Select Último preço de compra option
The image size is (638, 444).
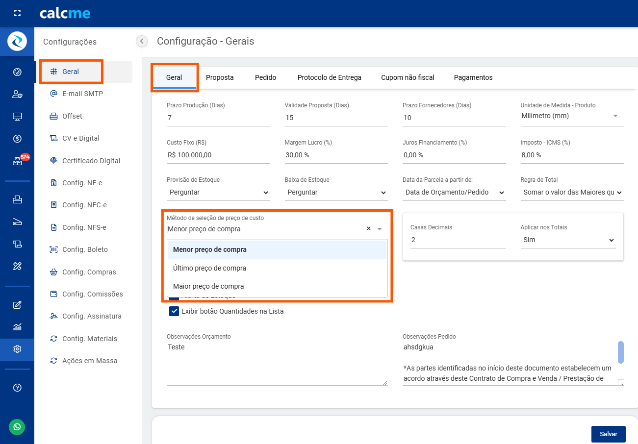209,268
